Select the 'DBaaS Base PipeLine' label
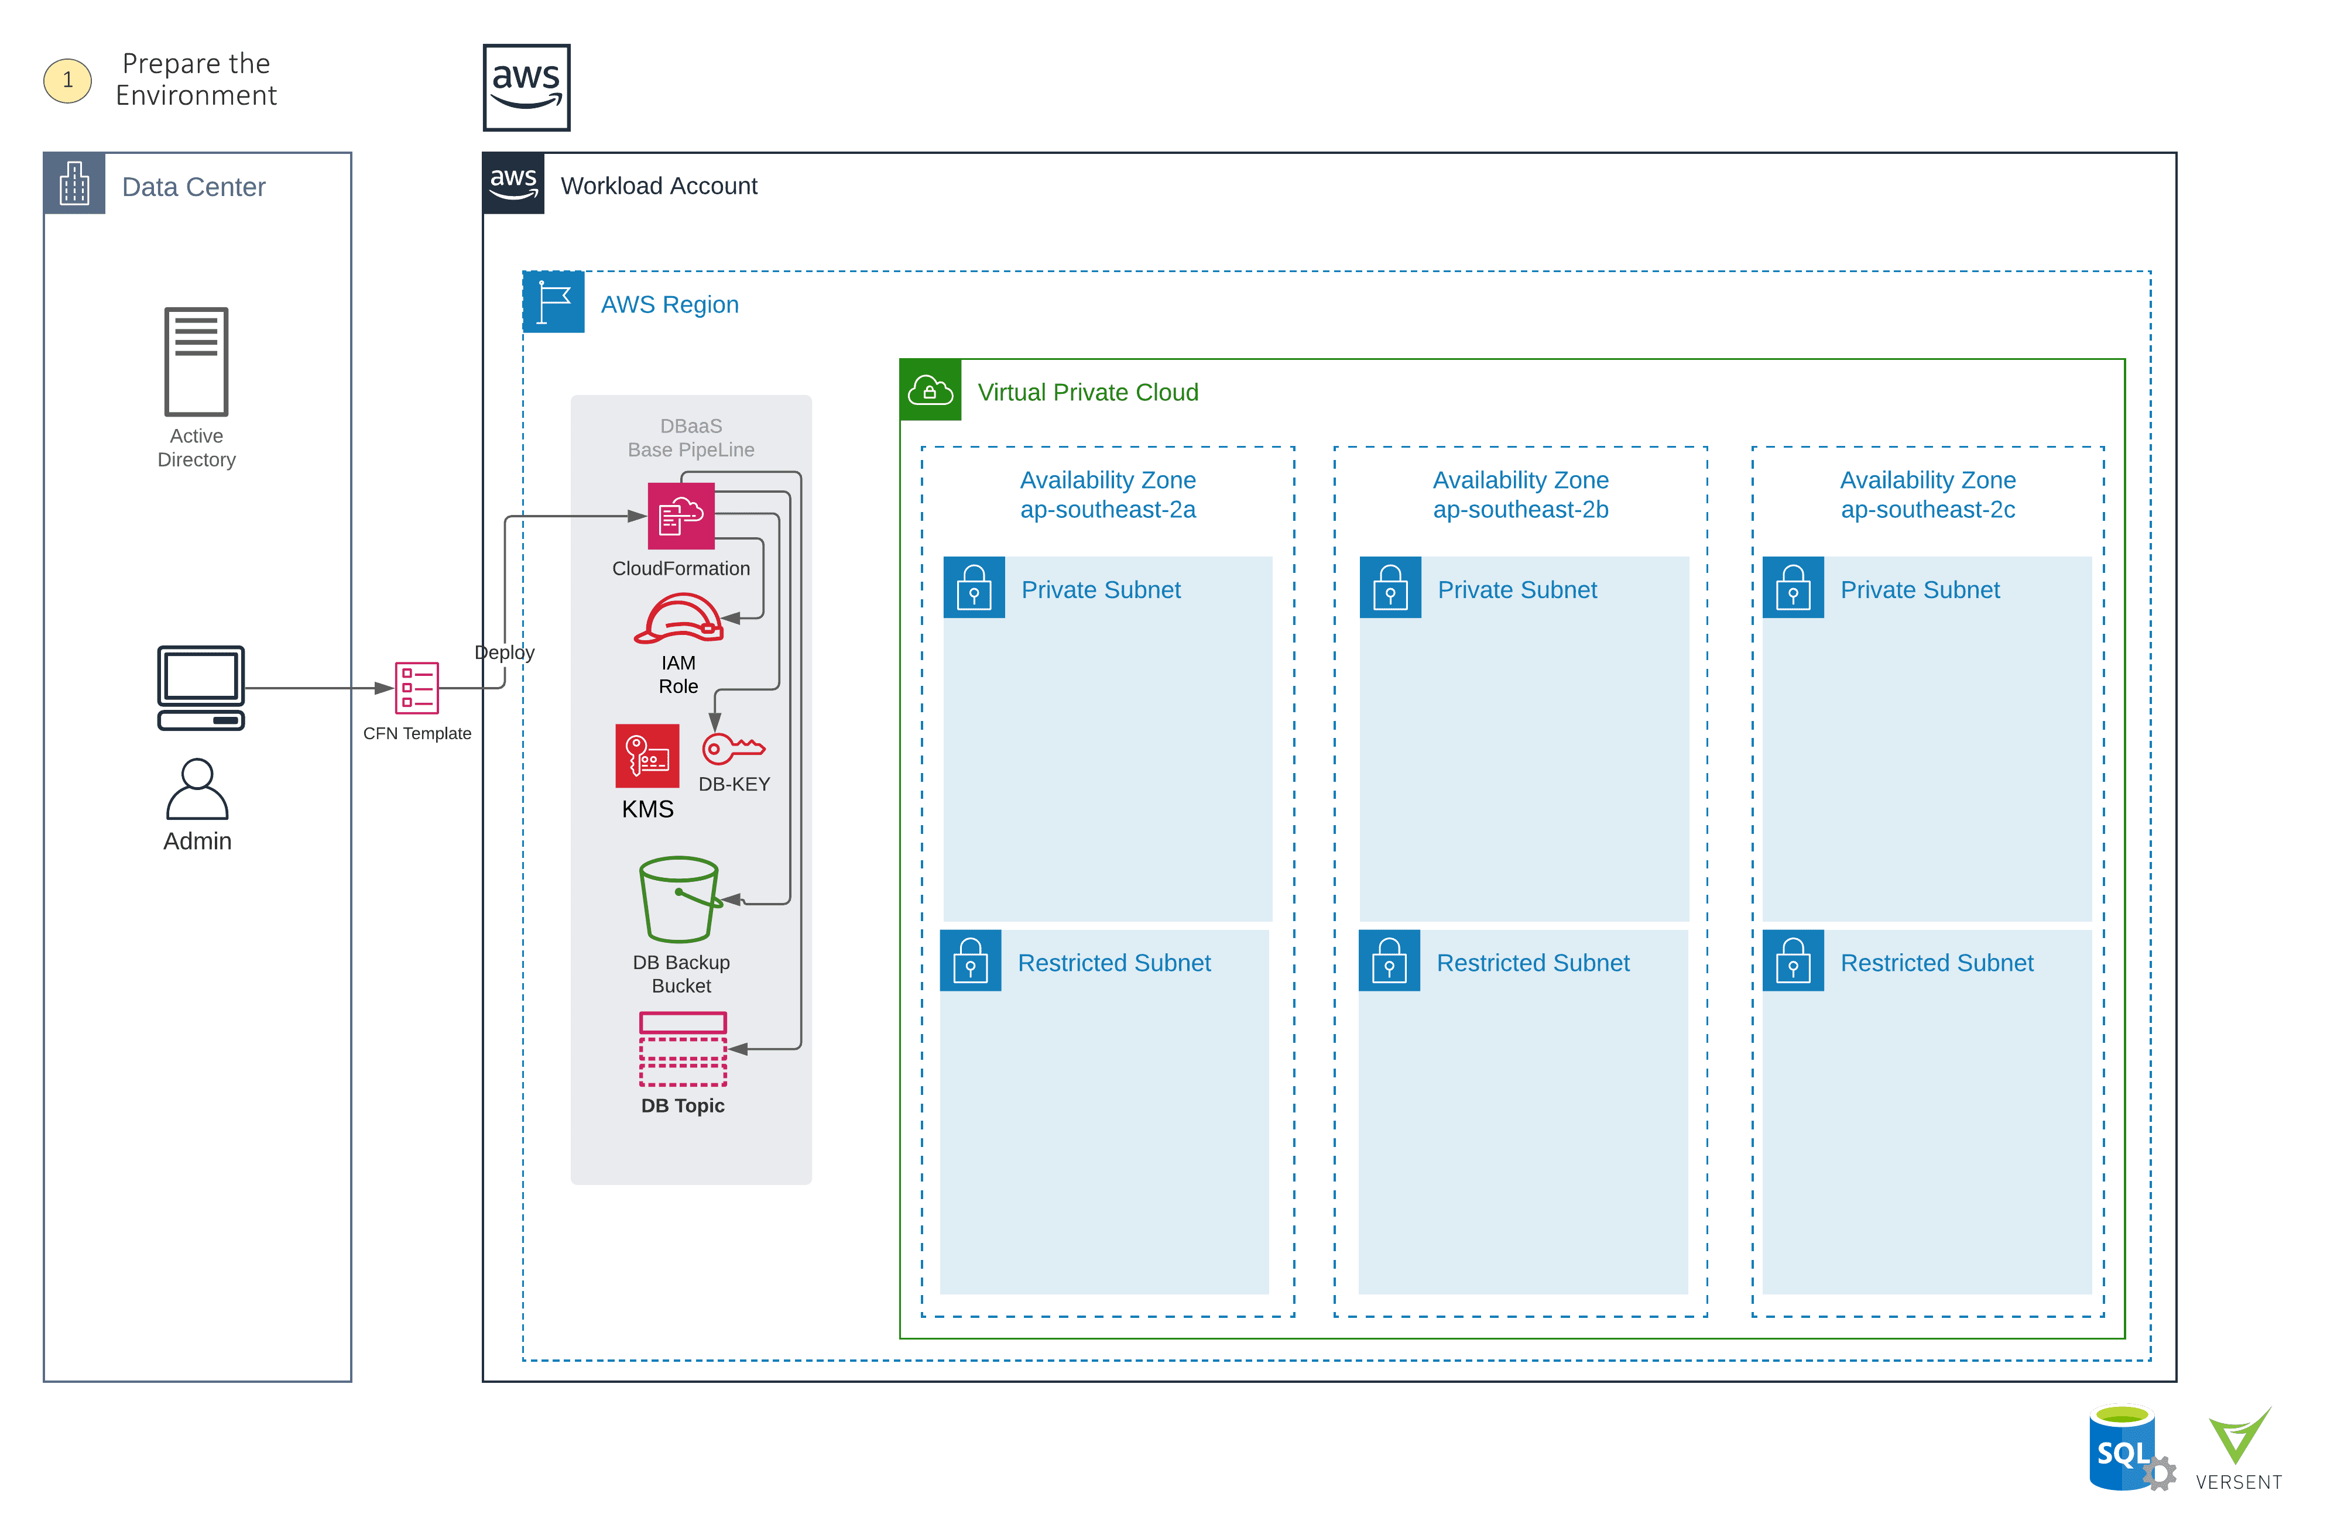Viewport: 2327px width, 1535px height. click(690, 438)
